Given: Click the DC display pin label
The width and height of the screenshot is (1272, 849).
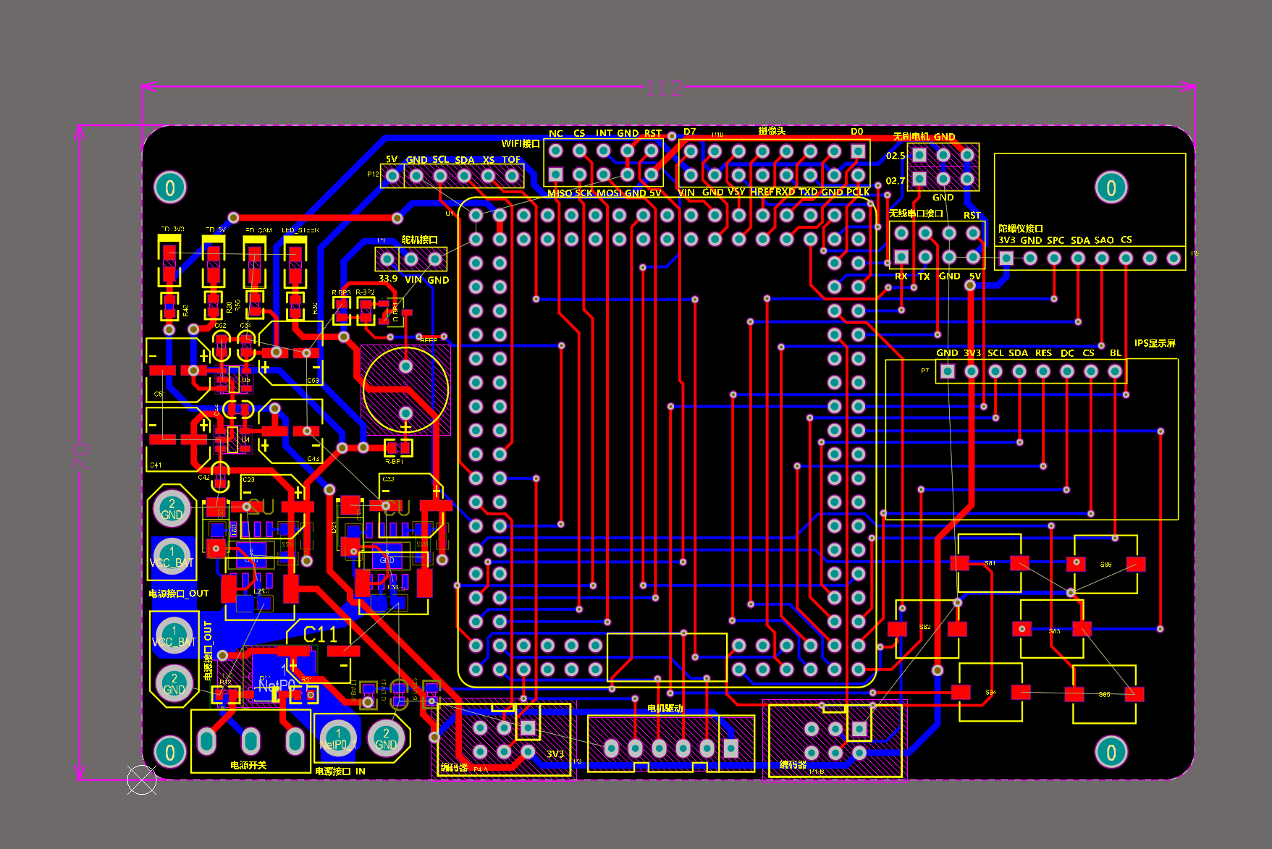Looking at the screenshot, I should [1067, 353].
